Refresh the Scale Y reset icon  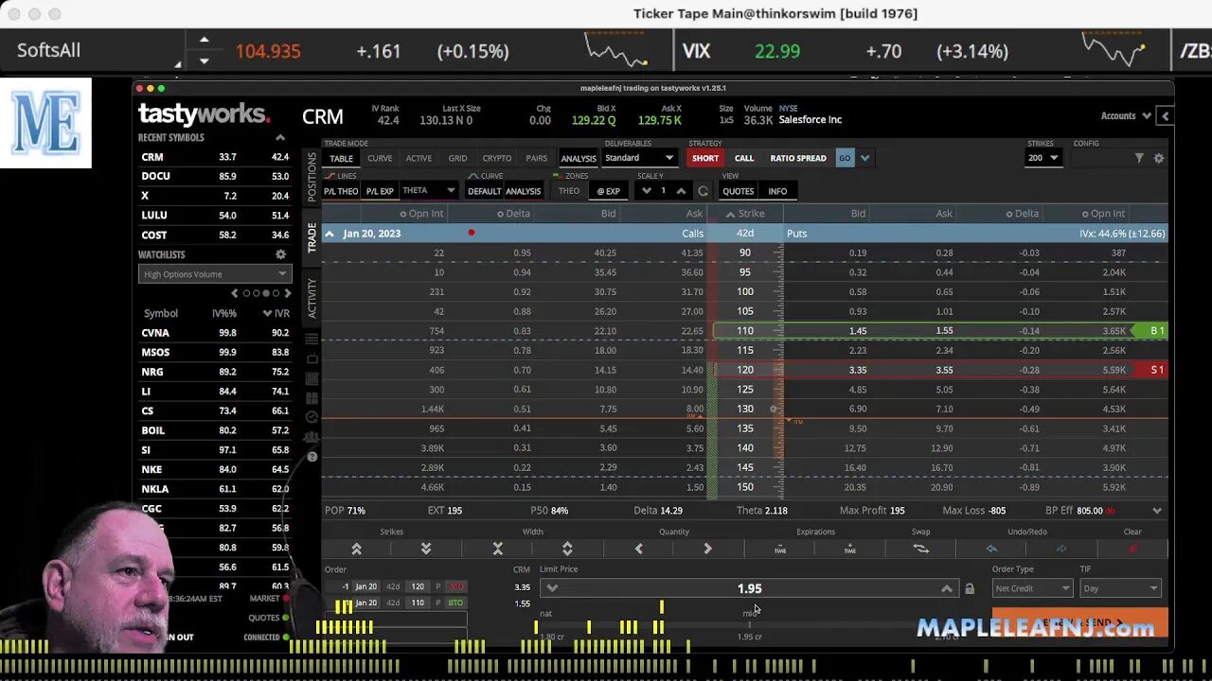(x=703, y=191)
